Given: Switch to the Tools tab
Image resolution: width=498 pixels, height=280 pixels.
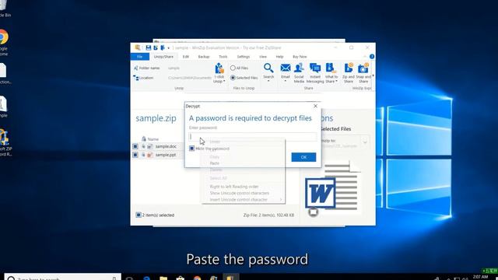Looking at the screenshot, I should [223, 57].
